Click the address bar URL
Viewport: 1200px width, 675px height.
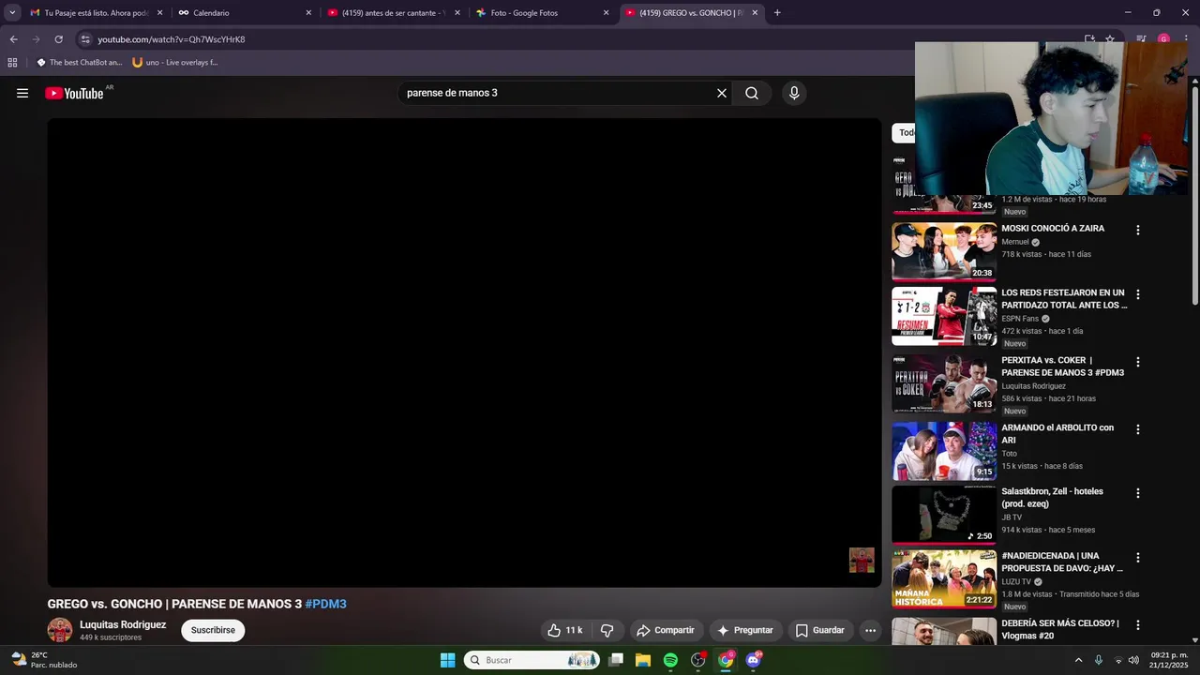[x=172, y=39]
